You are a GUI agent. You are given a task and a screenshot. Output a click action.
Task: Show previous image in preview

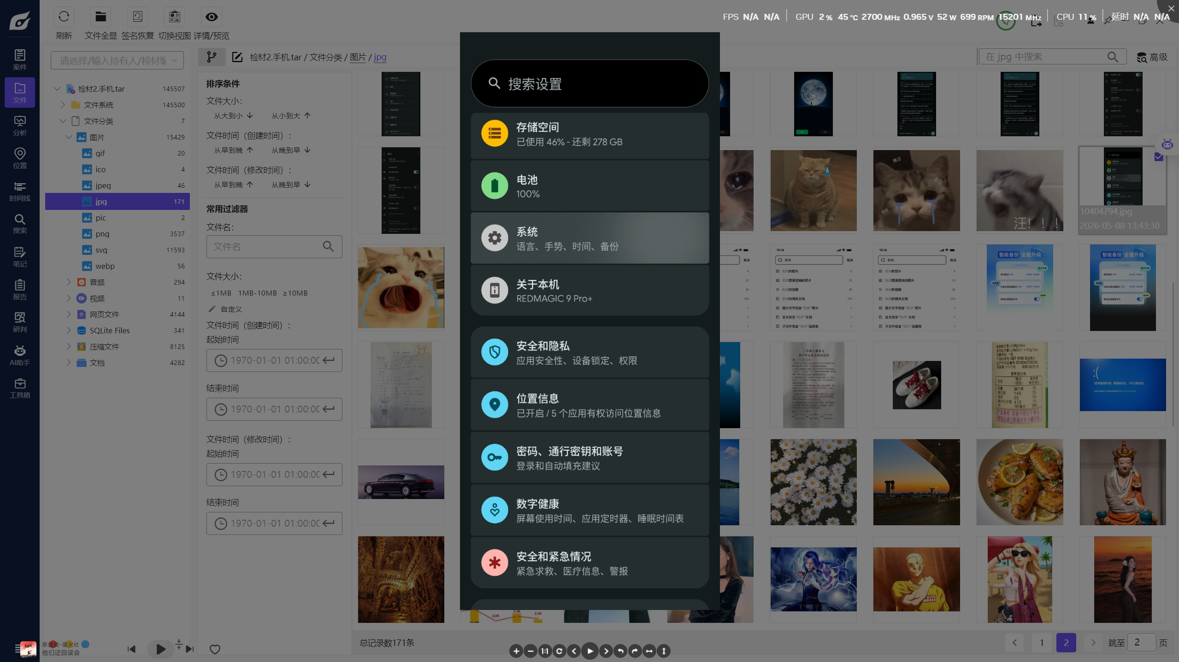(x=574, y=651)
